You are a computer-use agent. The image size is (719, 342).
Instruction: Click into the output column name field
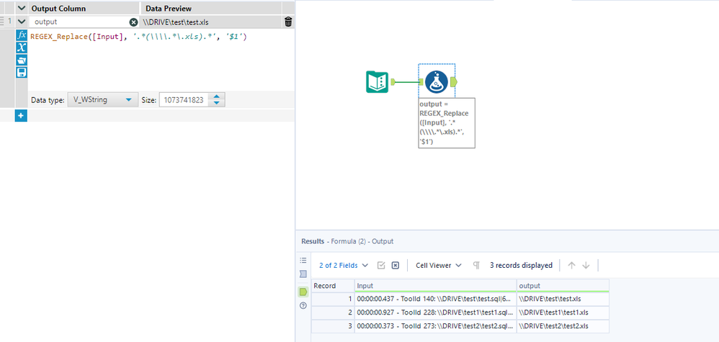(80, 22)
